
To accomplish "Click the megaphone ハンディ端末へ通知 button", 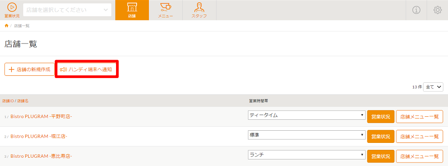I will pos(86,69).
